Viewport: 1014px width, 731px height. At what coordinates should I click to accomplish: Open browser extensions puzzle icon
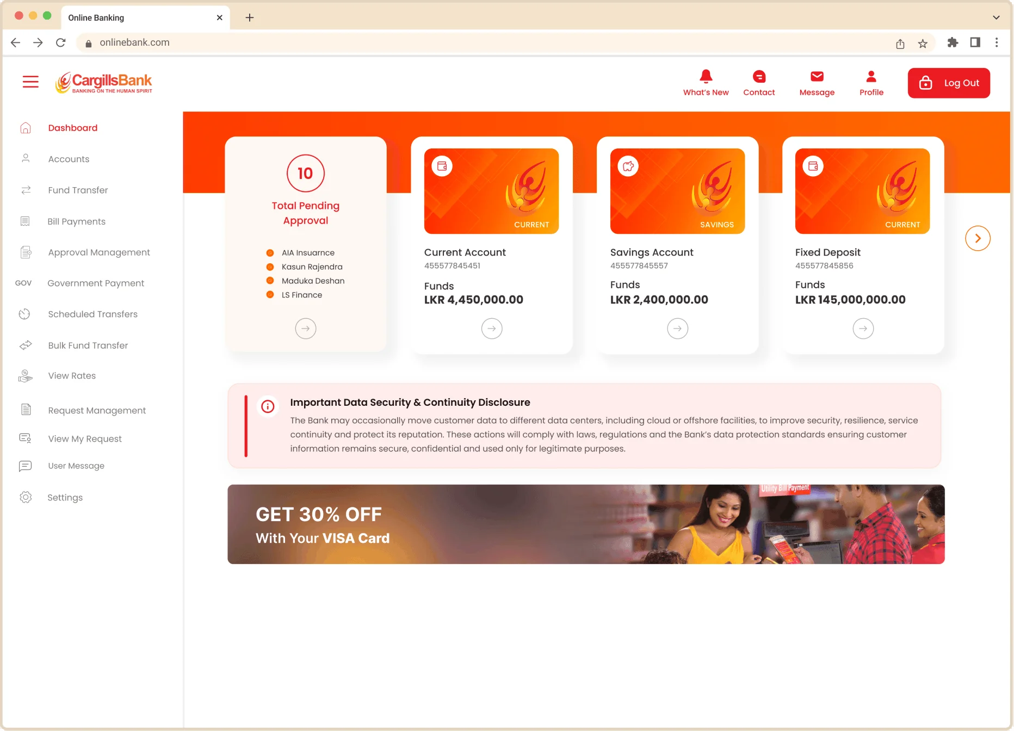click(x=953, y=42)
